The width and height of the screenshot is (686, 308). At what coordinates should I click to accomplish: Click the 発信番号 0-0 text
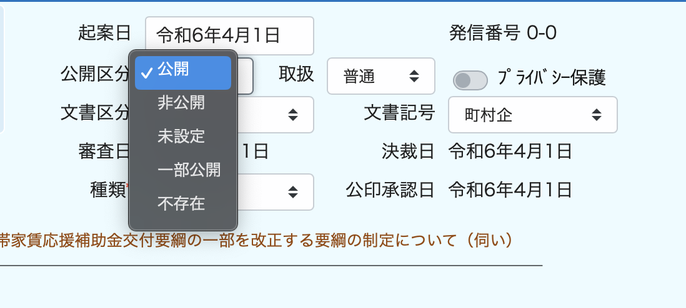coord(502,32)
